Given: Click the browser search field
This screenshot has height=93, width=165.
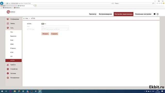Looking at the screenshot, I should 133,3.
